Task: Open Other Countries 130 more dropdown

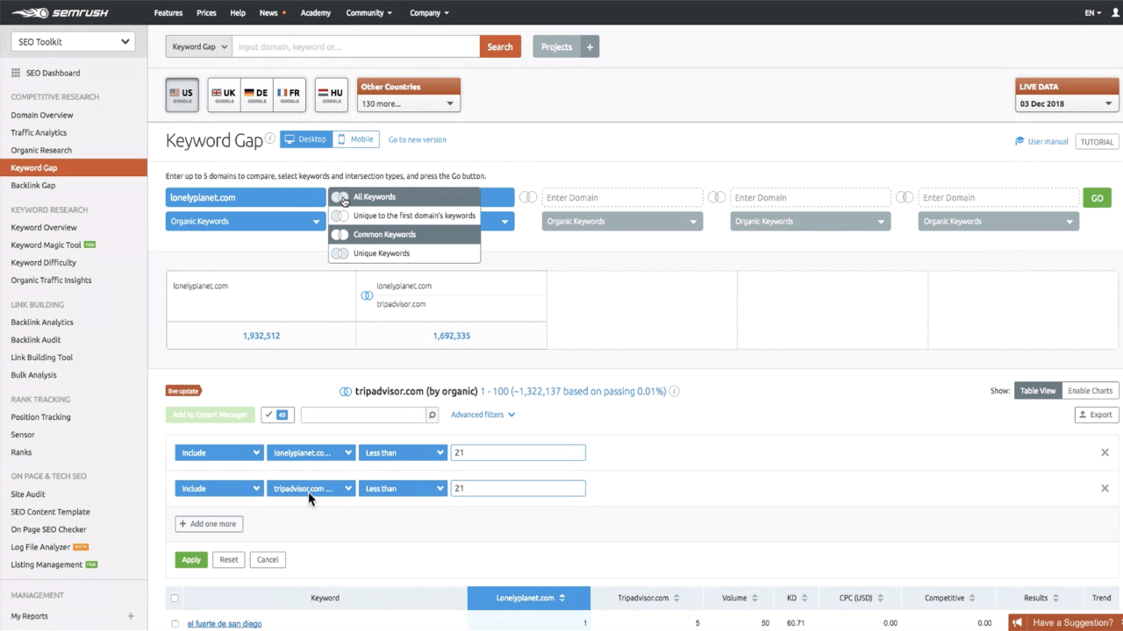Action: click(x=408, y=103)
